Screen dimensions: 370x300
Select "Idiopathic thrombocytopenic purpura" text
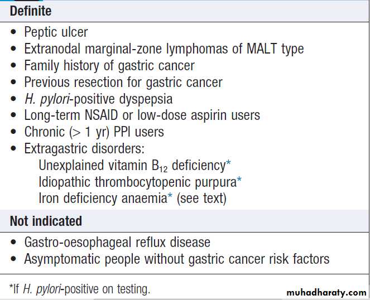click(x=137, y=182)
